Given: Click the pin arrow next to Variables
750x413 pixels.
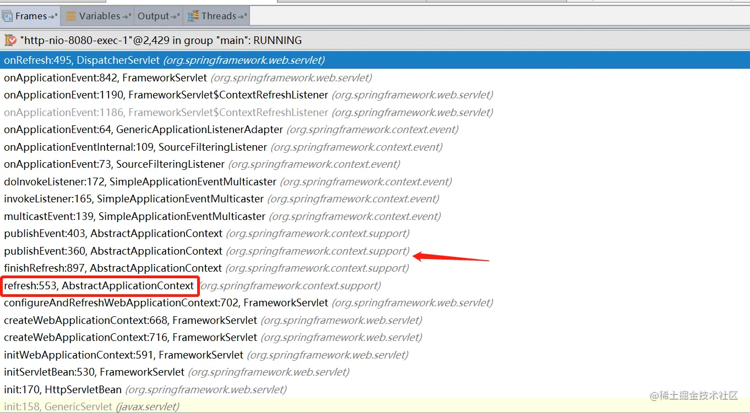Looking at the screenshot, I should coord(127,16).
